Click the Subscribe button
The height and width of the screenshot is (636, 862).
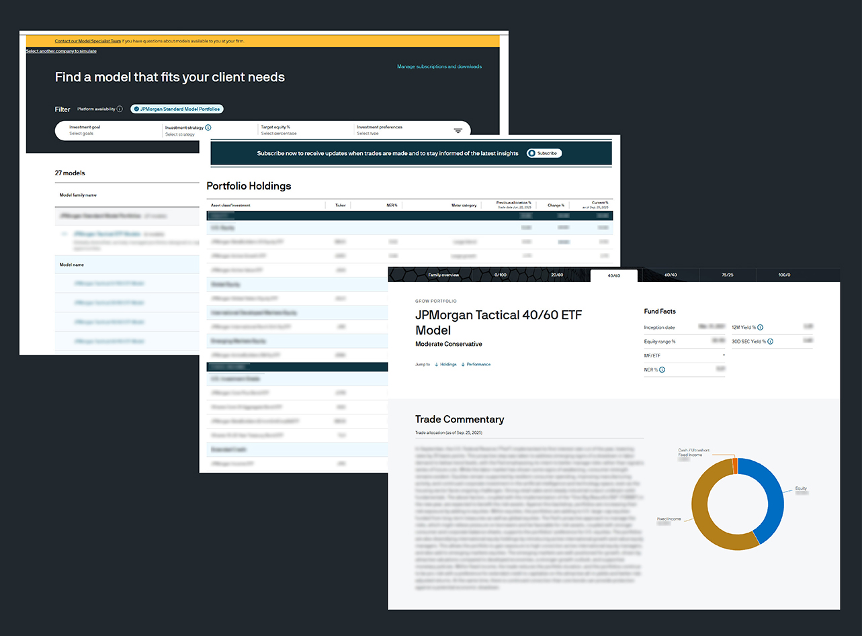pyautogui.click(x=544, y=153)
